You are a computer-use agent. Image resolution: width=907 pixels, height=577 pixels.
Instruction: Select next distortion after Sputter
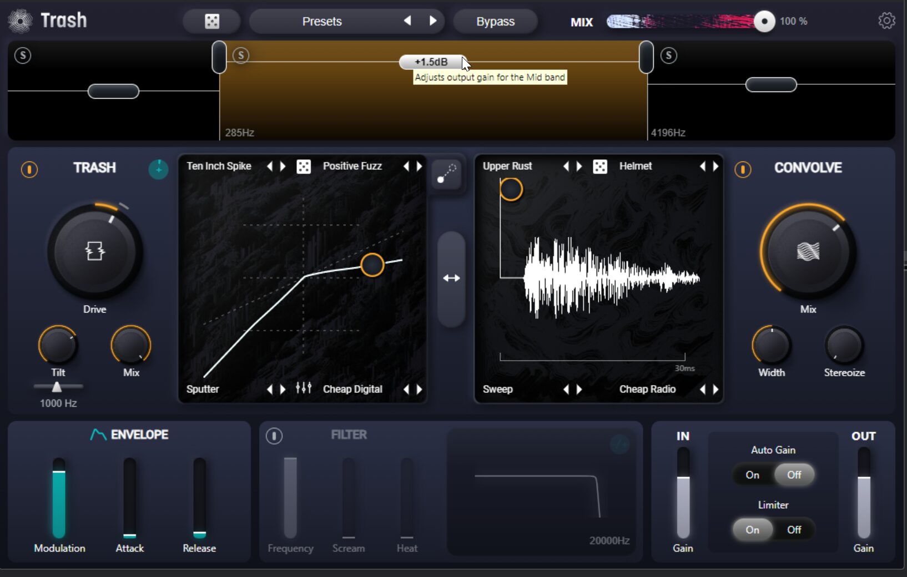click(x=283, y=389)
